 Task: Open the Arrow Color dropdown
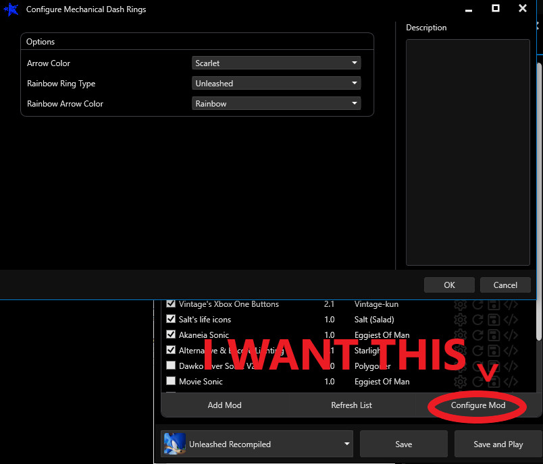click(x=354, y=63)
